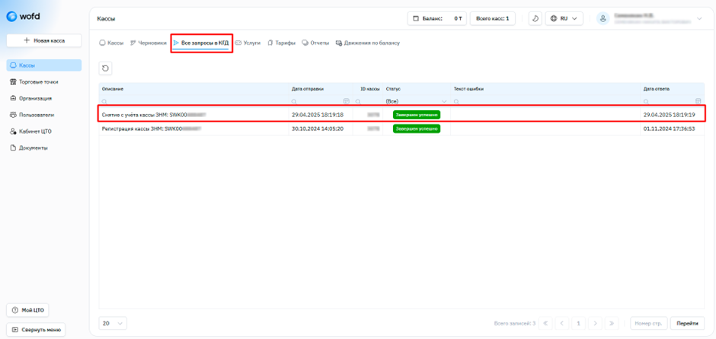Screen dimensions: 716x339
Task: Switch to the Услуги tab
Action: 248,43
